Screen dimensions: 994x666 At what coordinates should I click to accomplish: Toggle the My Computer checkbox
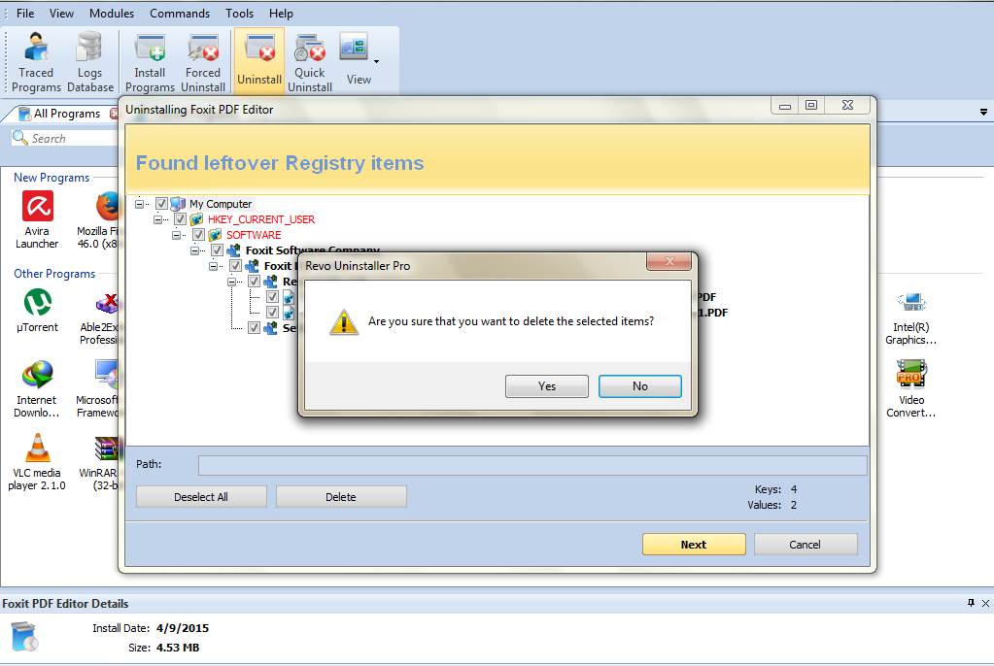pyautogui.click(x=161, y=204)
